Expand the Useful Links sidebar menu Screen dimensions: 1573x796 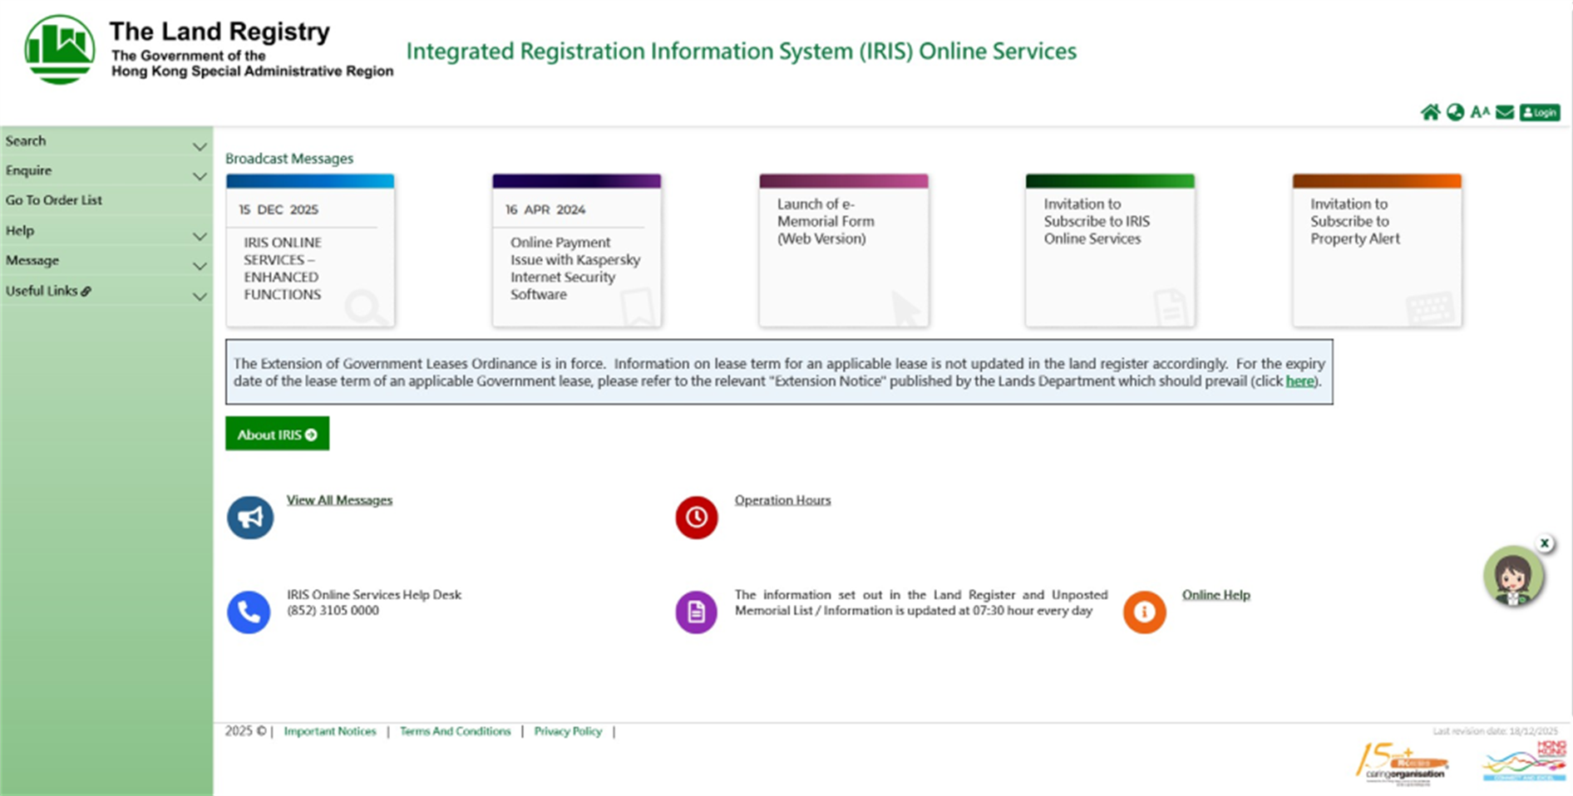coord(106,292)
